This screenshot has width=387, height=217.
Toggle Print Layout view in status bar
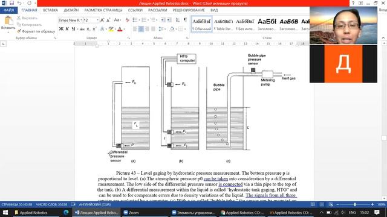322,204
